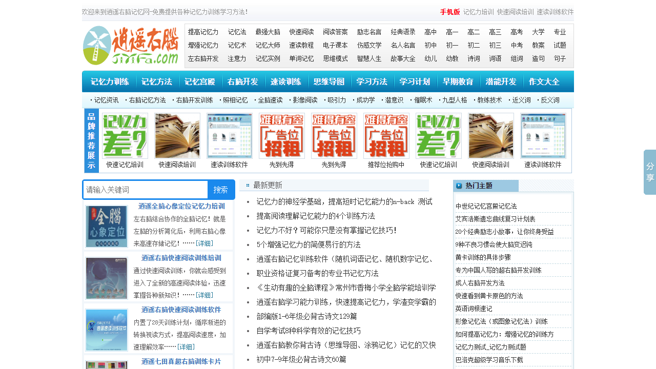Open the 学习方法 main nav item
Image resolution: width=656 pixels, height=369 pixels.
pyautogui.click(x=372, y=81)
